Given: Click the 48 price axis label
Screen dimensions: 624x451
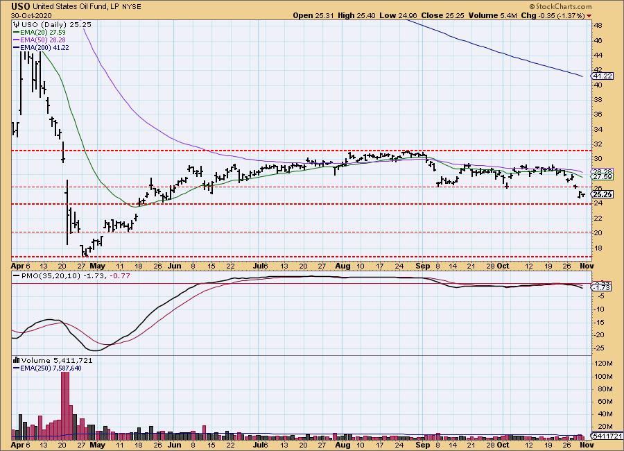Looking at the screenshot, I should tap(598, 26).
